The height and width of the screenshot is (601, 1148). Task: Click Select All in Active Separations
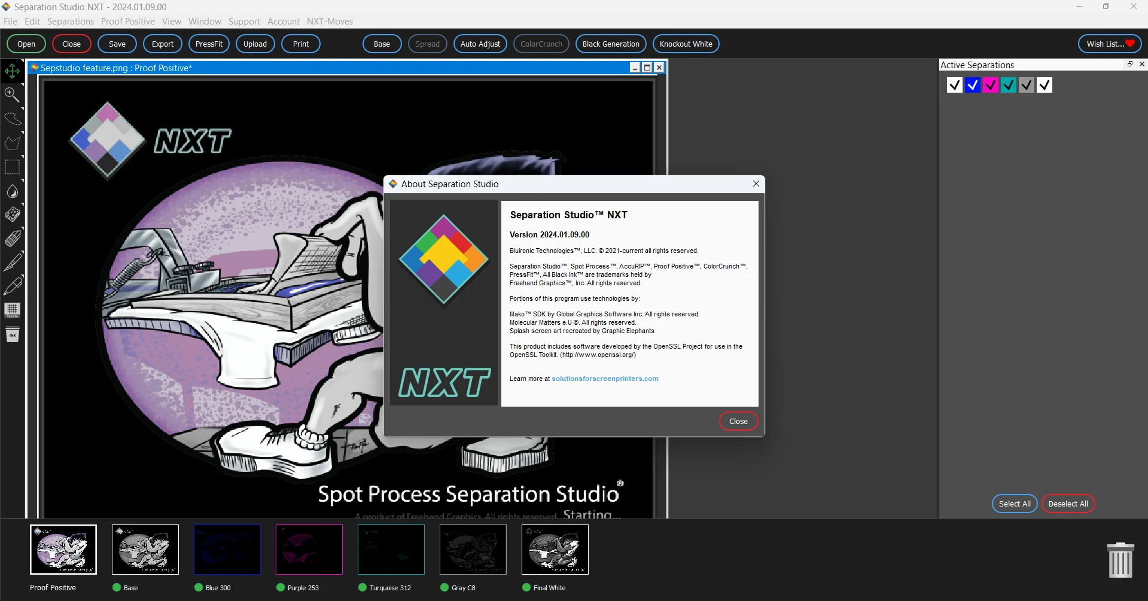pyautogui.click(x=1015, y=504)
